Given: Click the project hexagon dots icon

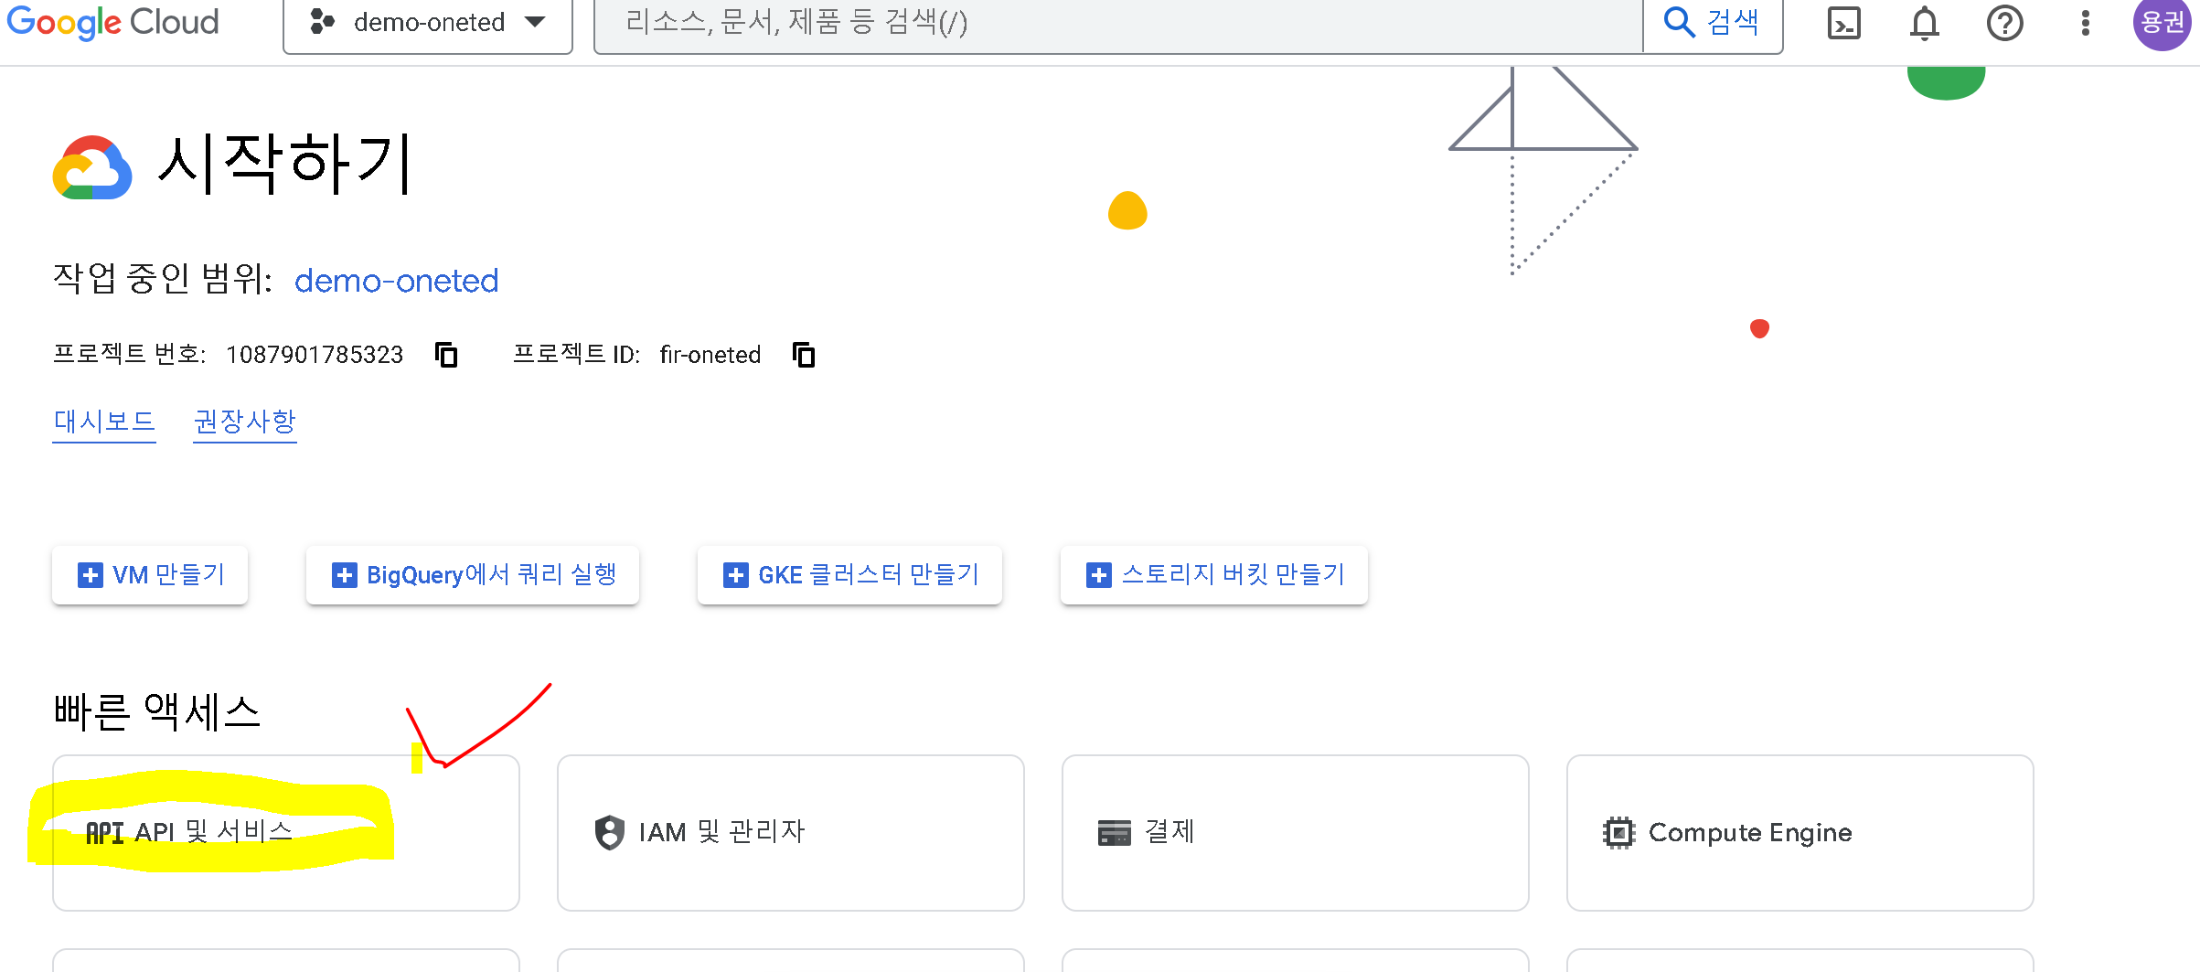Looking at the screenshot, I should [322, 22].
